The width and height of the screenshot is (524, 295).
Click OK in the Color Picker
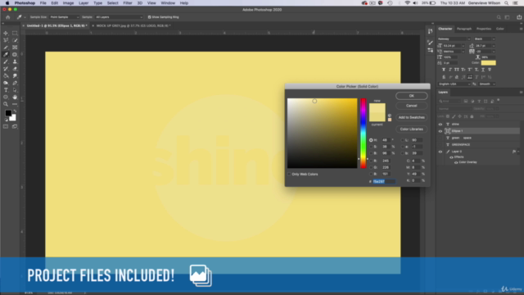[x=411, y=96]
